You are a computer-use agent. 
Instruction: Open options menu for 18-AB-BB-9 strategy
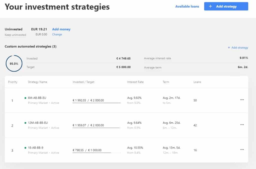click(242, 149)
